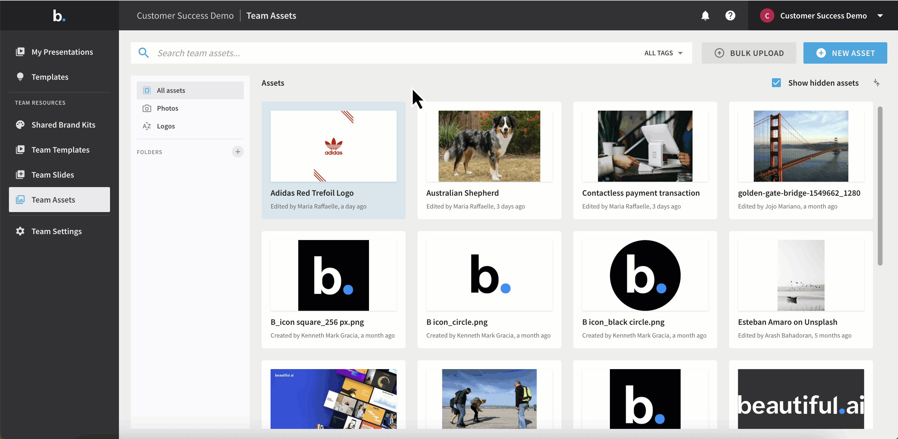Open the notifications bell
Screen dimensions: 898x439
coord(705,16)
